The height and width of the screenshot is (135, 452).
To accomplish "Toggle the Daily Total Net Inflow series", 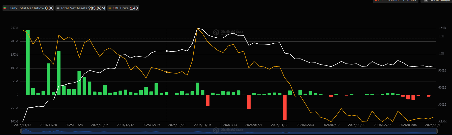I will point(28,8).
